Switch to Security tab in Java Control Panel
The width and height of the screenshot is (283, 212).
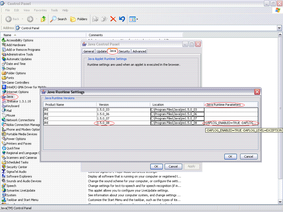[x=124, y=51]
